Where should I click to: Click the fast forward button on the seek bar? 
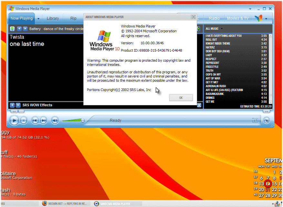[266, 111]
